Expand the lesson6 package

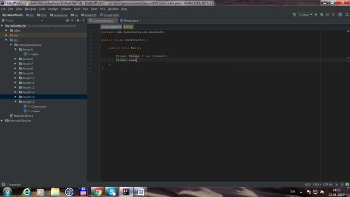coord(15,59)
